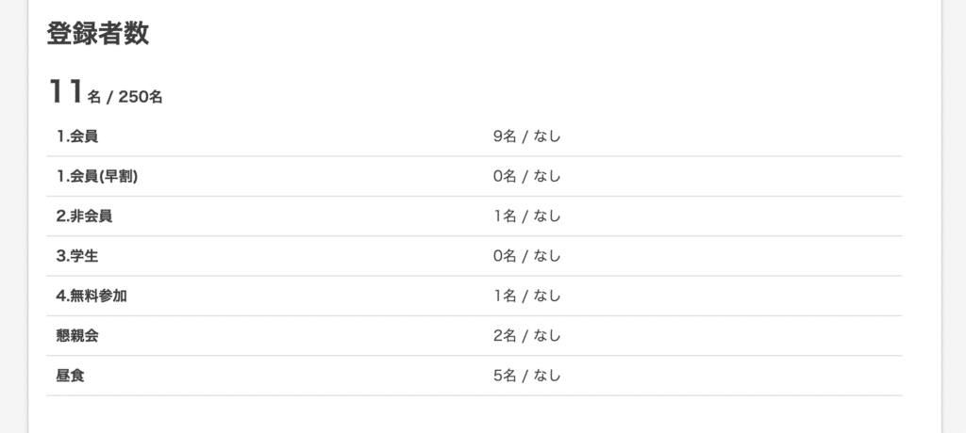Click the 2名 / なし value for 懇親会
The image size is (966, 433).
tap(526, 336)
